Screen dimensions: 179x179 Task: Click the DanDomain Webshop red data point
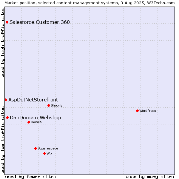tap(7, 118)
